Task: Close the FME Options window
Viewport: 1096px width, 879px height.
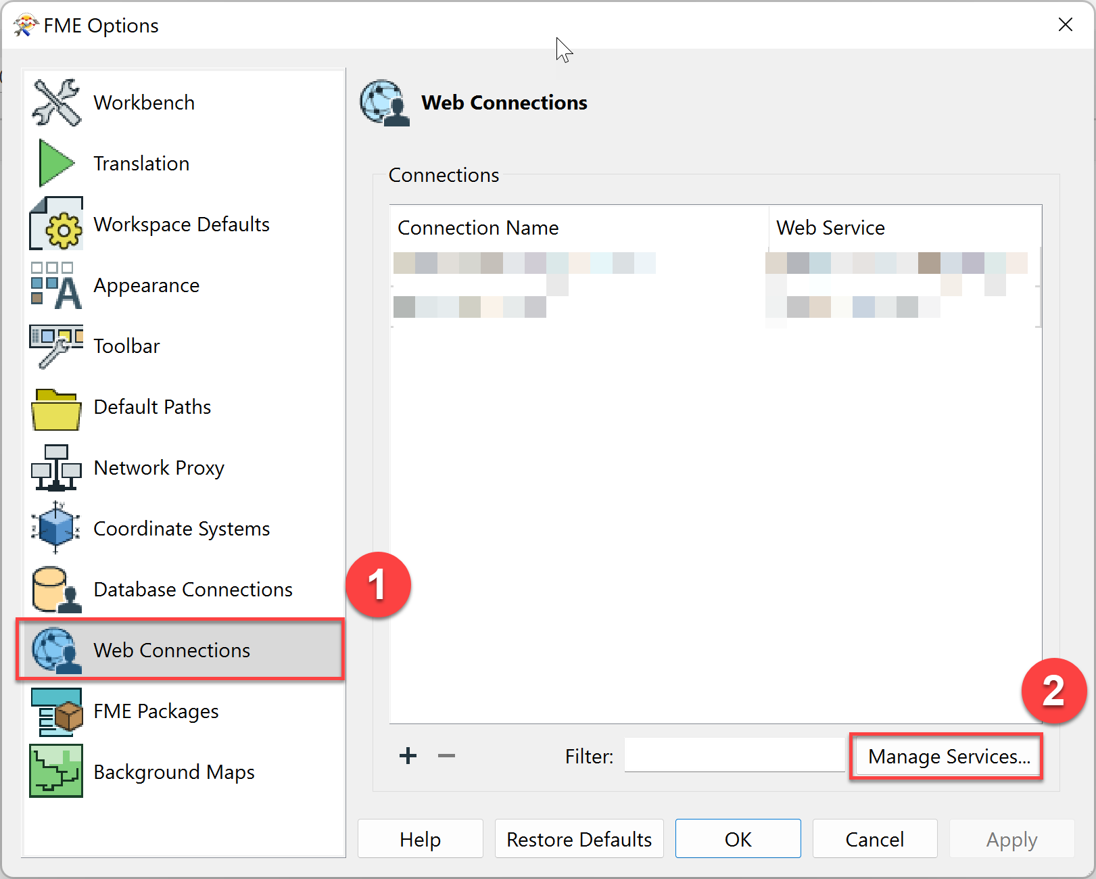Action: (1066, 25)
